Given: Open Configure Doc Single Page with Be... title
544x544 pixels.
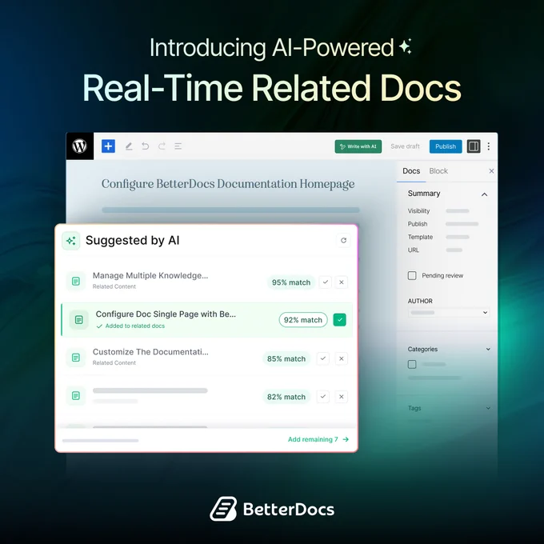Looking at the screenshot, I should pos(166,314).
